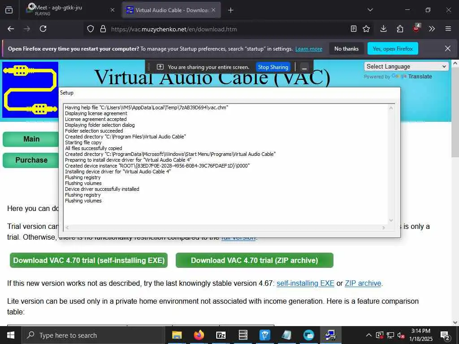List all tabs dropdown arrow
Screen dimensions: 459x344
tap(370, 10)
